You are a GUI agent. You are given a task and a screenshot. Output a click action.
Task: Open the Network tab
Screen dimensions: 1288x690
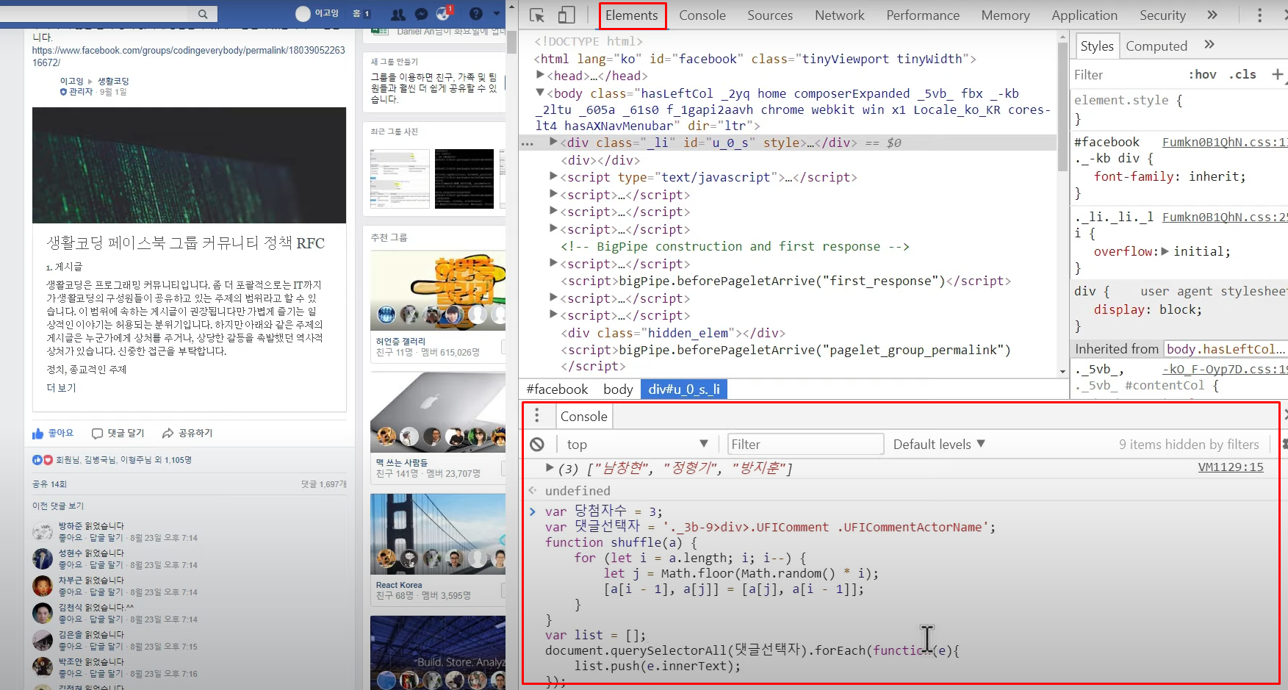pos(840,15)
